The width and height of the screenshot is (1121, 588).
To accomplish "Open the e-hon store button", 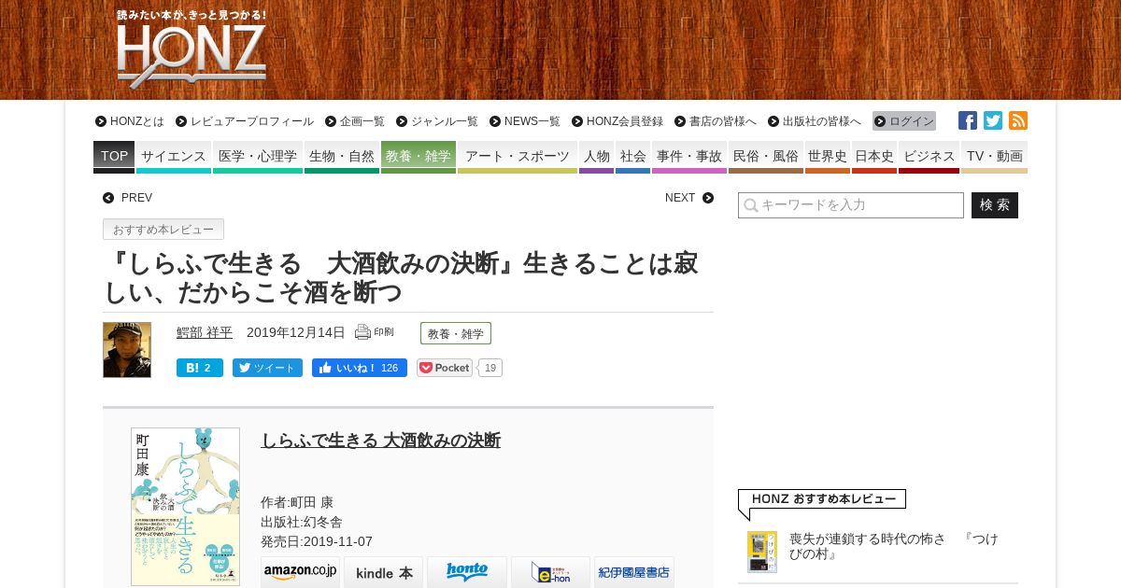I will click(550, 572).
